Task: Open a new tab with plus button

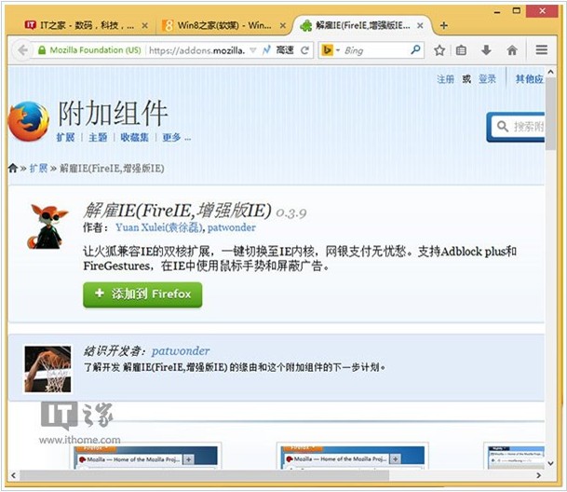Action: (444, 26)
